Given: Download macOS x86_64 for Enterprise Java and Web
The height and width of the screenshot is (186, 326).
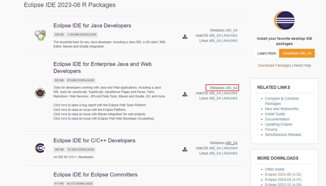Looking at the screenshot, I should tap(215, 93).
